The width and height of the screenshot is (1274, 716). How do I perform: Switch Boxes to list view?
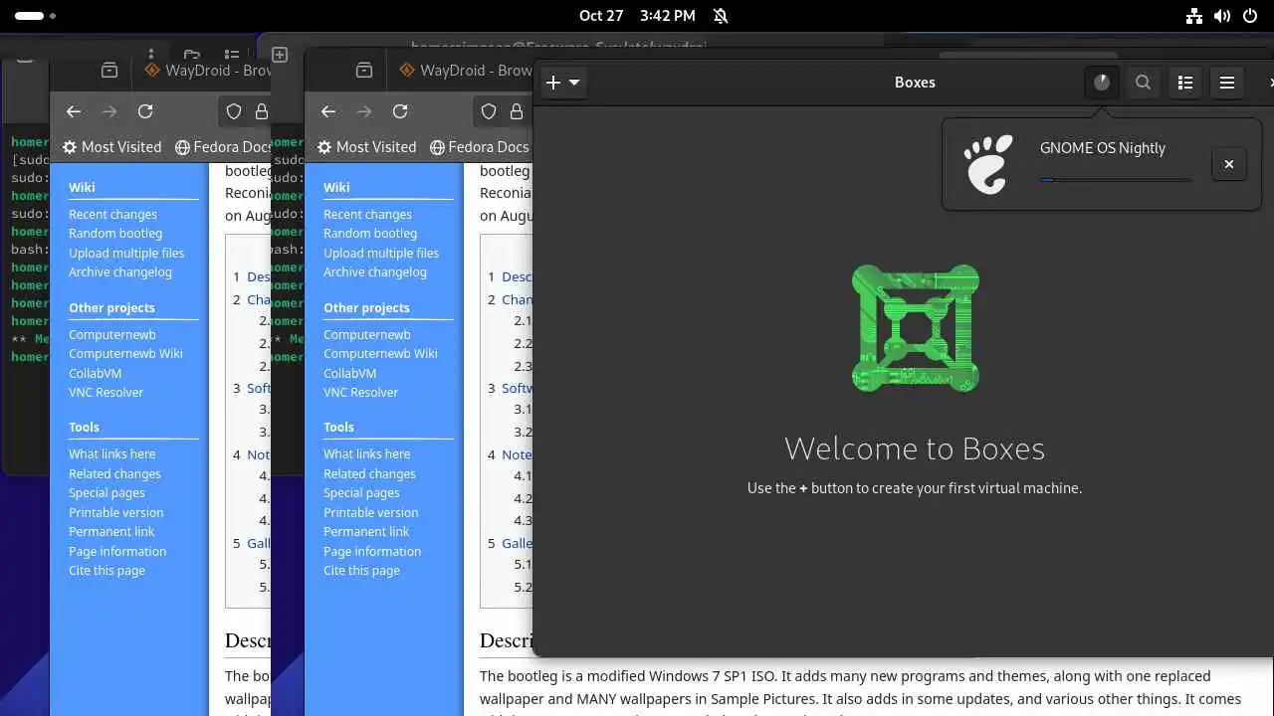pyautogui.click(x=1184, y=83)
